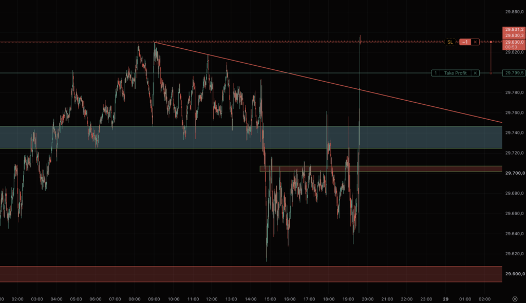Select the narrow olive rectangle near 29.700
This screenshot has width=526, height=303.
tap(381, 169)
